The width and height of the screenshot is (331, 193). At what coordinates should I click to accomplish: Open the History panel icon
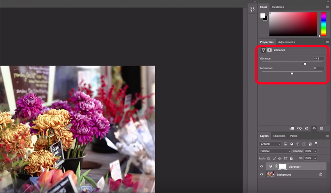coord(252,9)
